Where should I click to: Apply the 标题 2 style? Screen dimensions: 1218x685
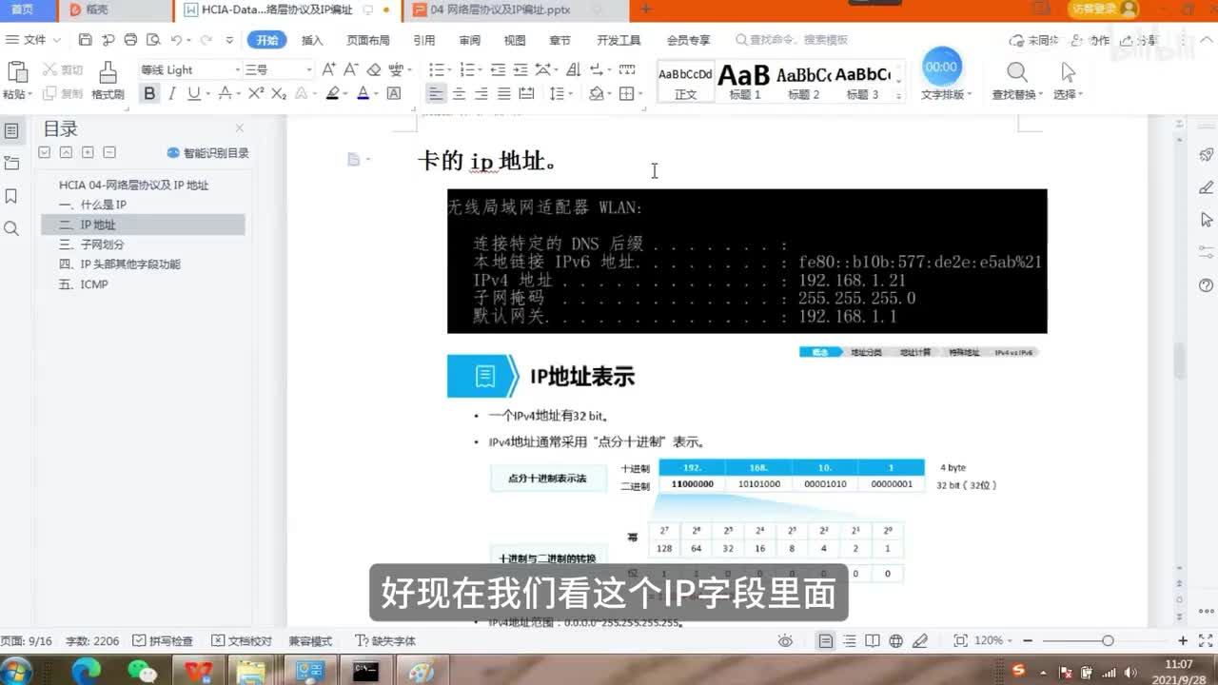803,82
